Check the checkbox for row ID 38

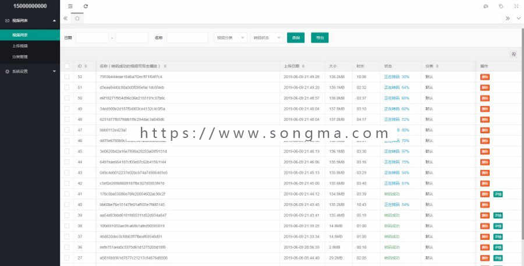click(x=67, y=226)
